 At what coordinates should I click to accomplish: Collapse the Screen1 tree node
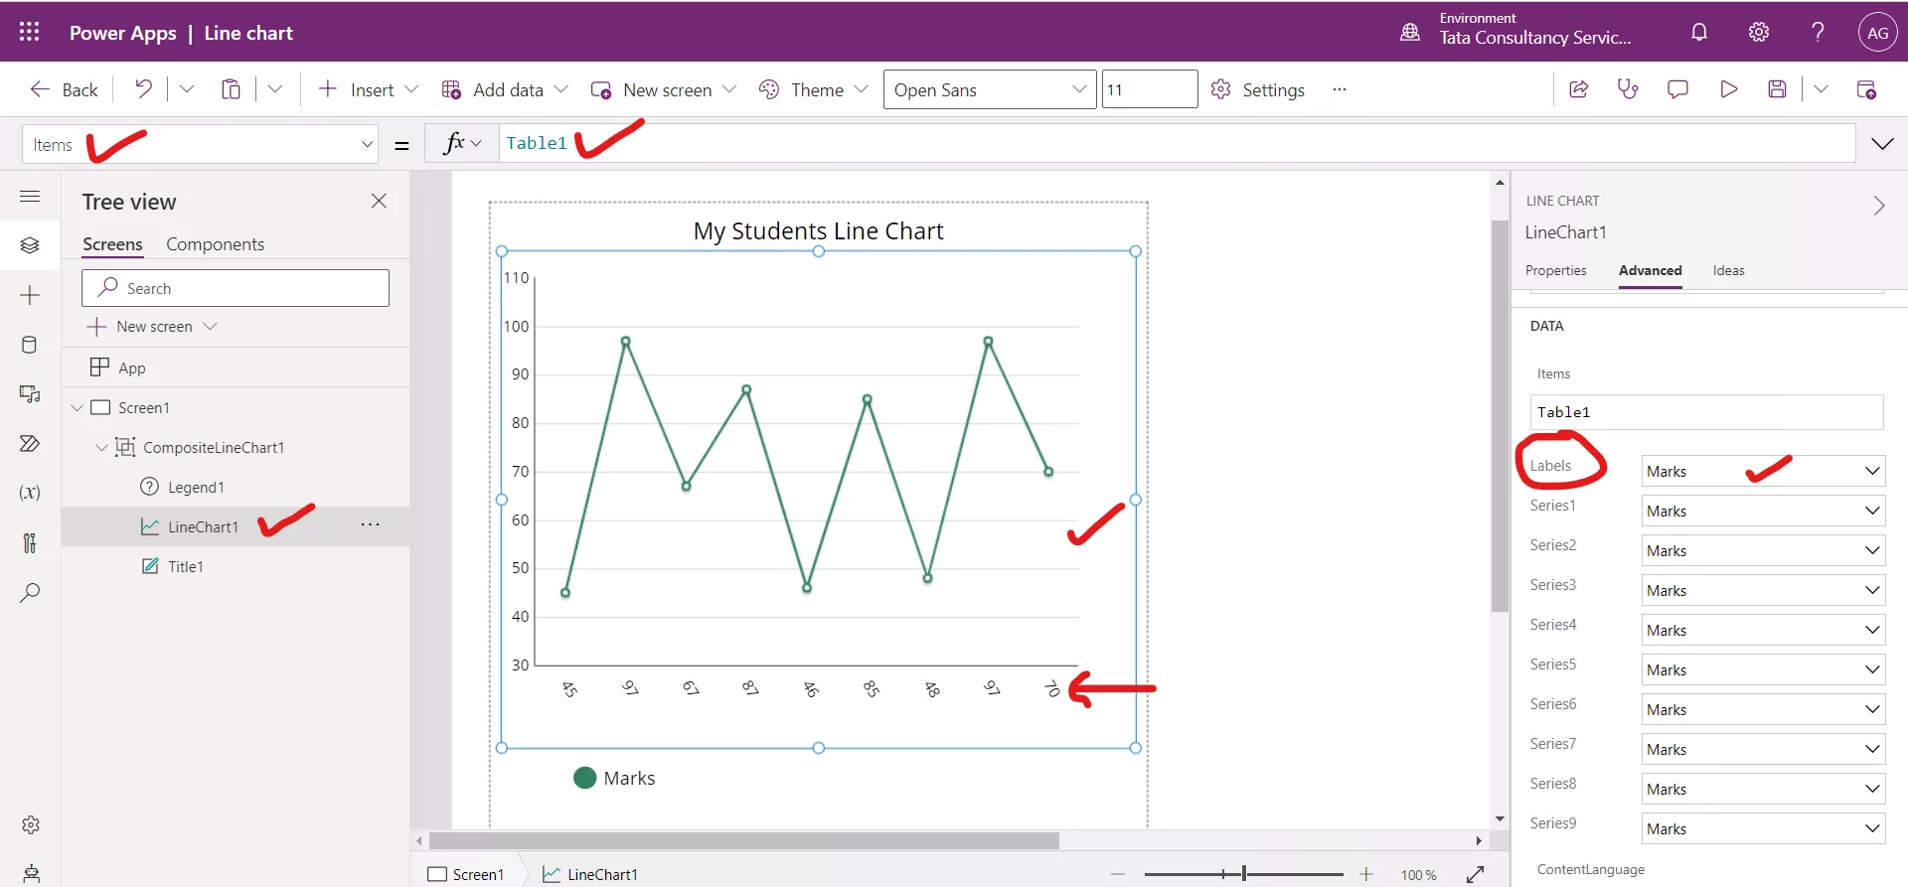[78, 407]
